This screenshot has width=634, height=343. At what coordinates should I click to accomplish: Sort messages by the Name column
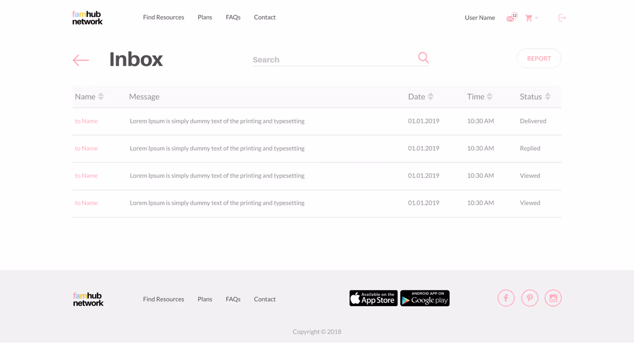[101, 96]
